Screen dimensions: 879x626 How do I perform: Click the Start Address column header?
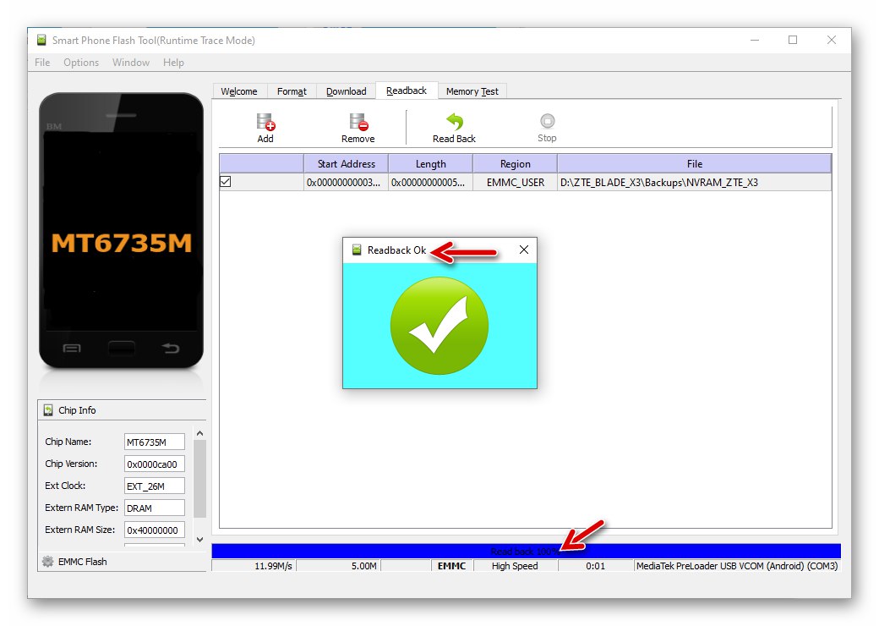pos(346,164)
